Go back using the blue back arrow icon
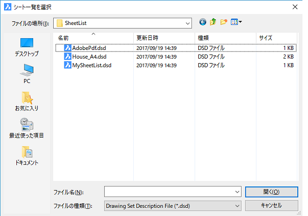This screenshot has width=308, height=216. click(202, 22)
